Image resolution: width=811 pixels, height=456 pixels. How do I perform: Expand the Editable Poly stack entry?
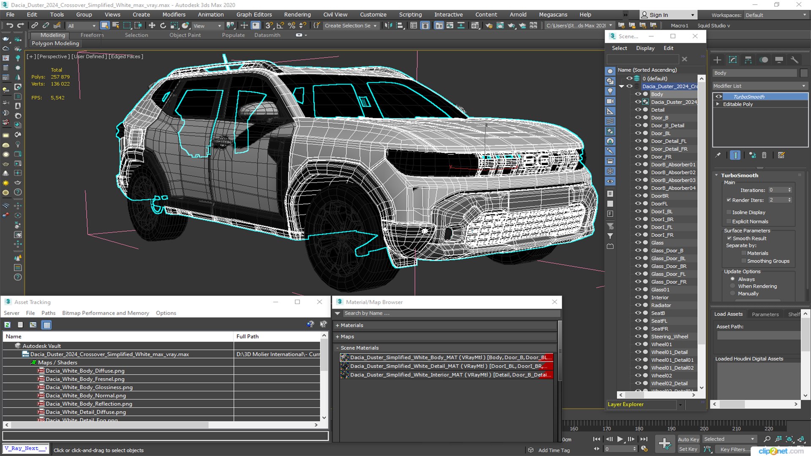pos(717,104)
